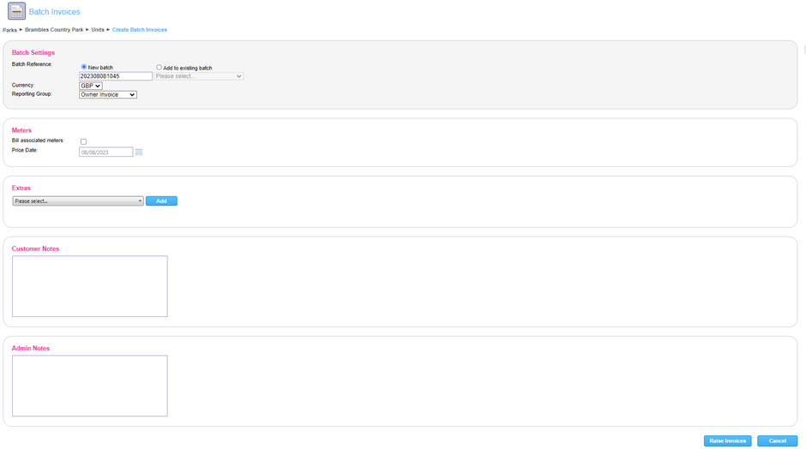The image size is (806, 449).
Task: Open the Price Date calendar picker
Action: tap(139, 153)
